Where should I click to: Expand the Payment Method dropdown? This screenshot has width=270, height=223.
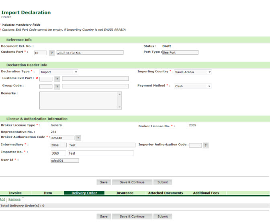(x=192, y=86)
